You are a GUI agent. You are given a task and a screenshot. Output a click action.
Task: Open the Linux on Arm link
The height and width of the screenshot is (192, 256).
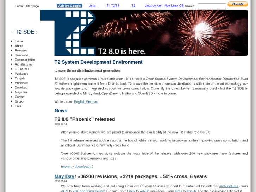click(x=154, y=6)
